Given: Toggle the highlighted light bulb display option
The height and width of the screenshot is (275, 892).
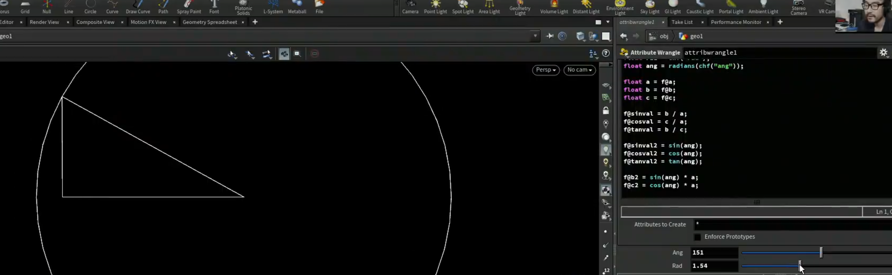Looking at the screenshot, I should (x=606, y=150).
